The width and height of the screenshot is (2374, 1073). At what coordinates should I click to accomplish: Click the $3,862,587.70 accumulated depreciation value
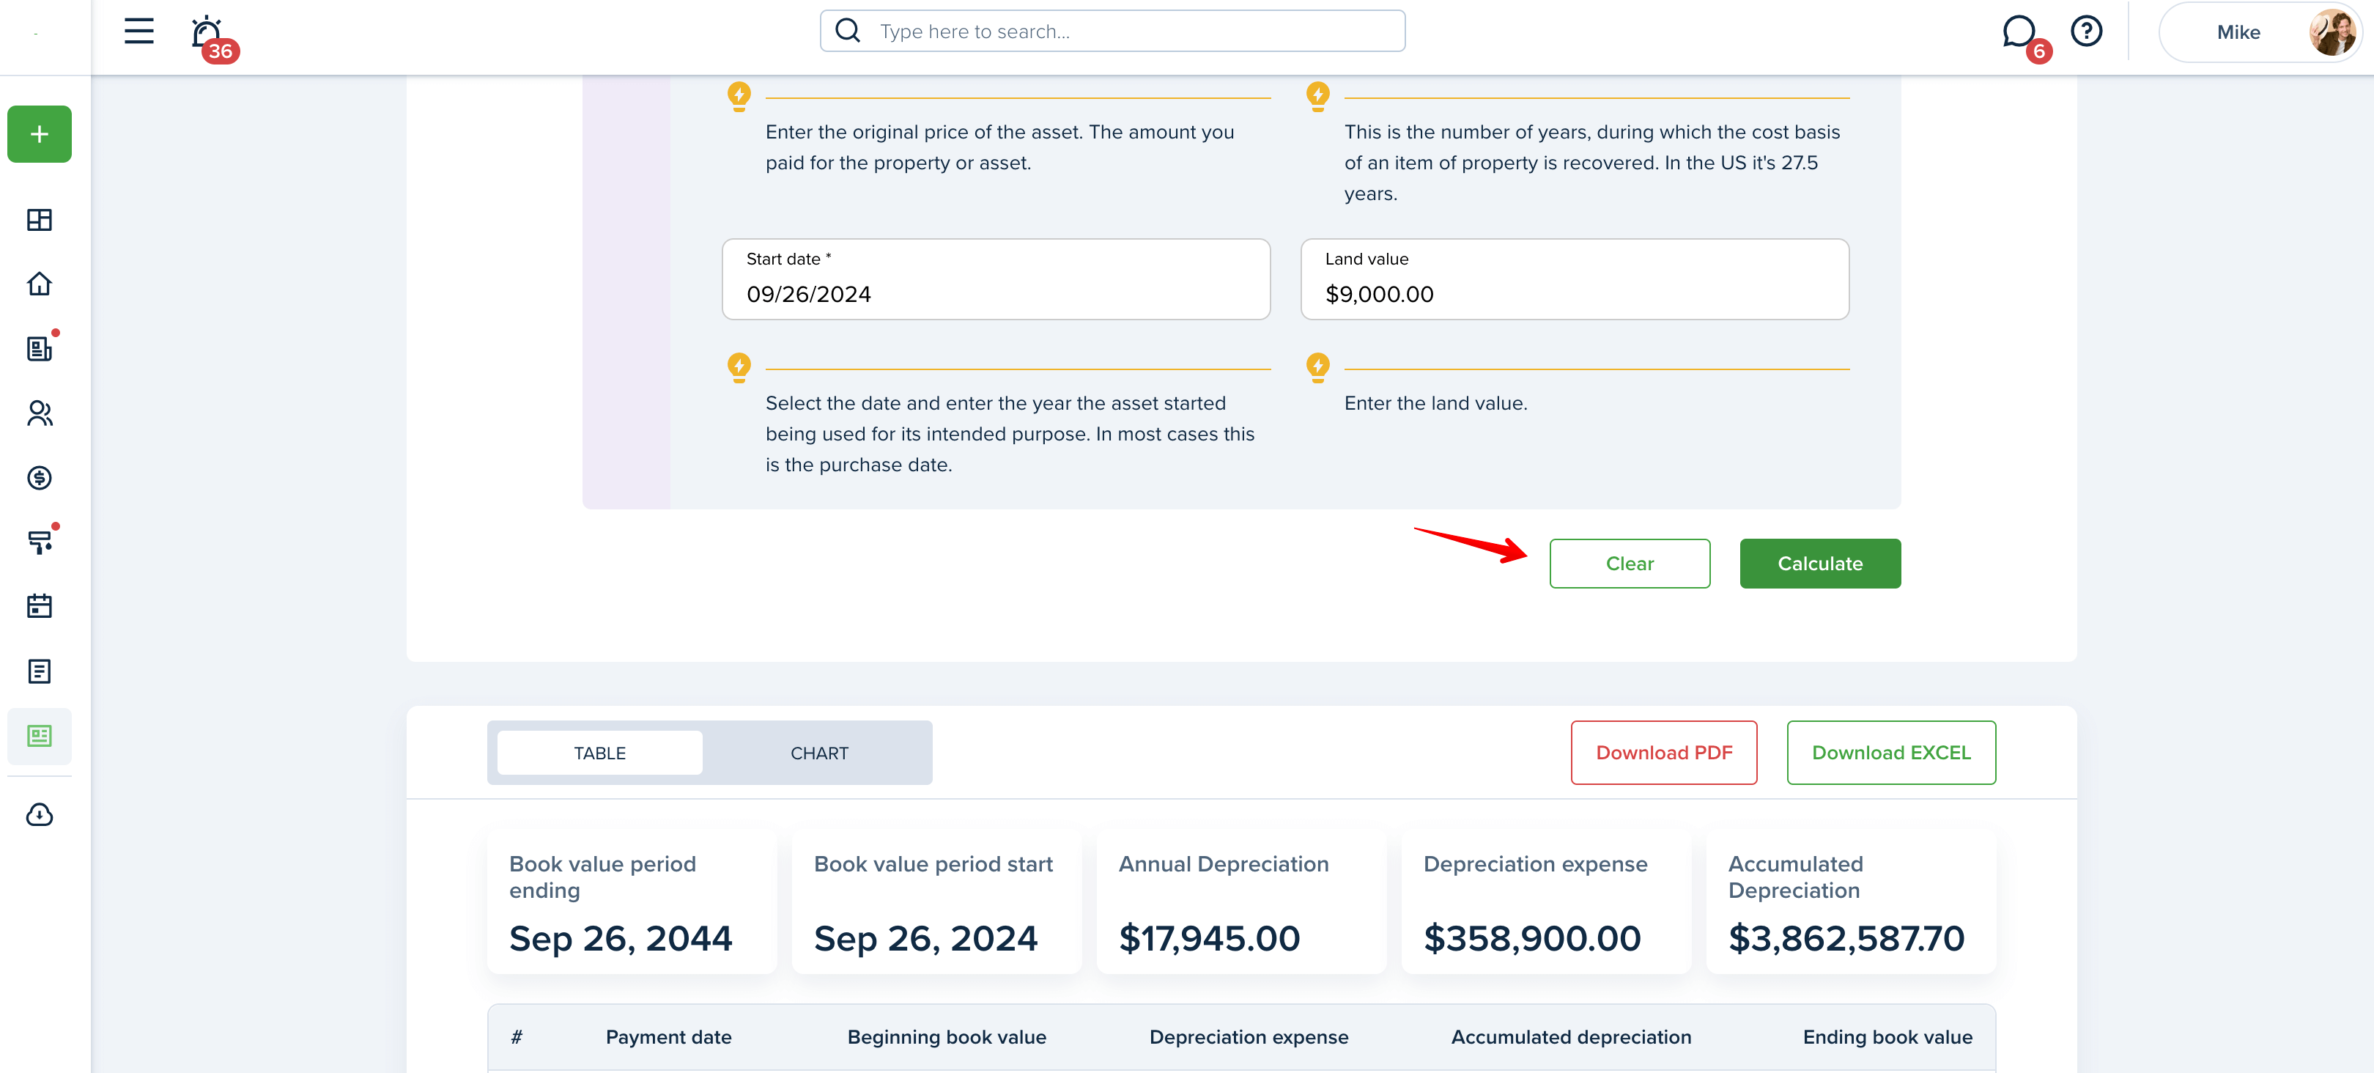(1846, 938)
